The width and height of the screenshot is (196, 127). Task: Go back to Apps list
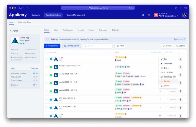pyautogui.click(x=14, y=31)
